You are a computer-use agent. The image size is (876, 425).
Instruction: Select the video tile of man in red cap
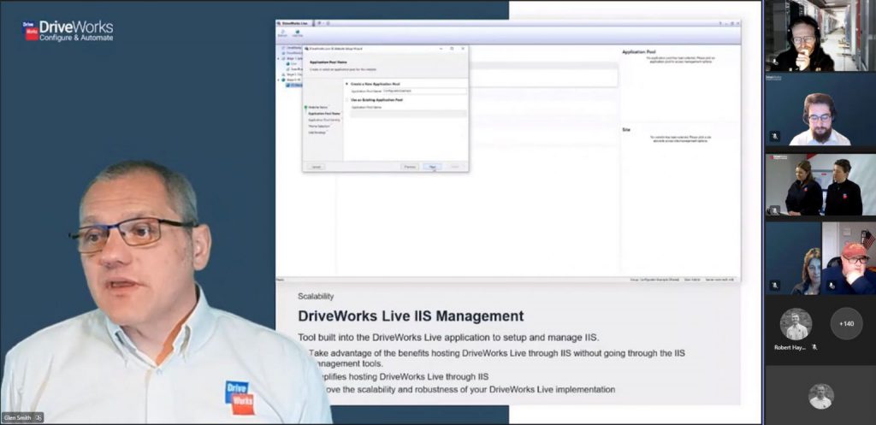(849, 258)
